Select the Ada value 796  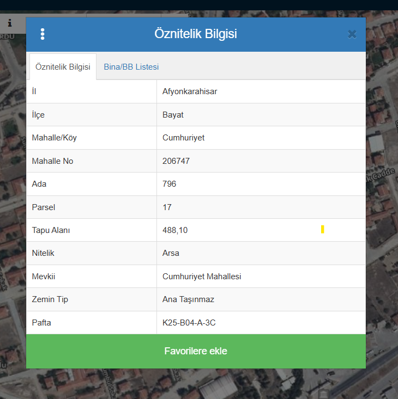[x=169, y=184]
